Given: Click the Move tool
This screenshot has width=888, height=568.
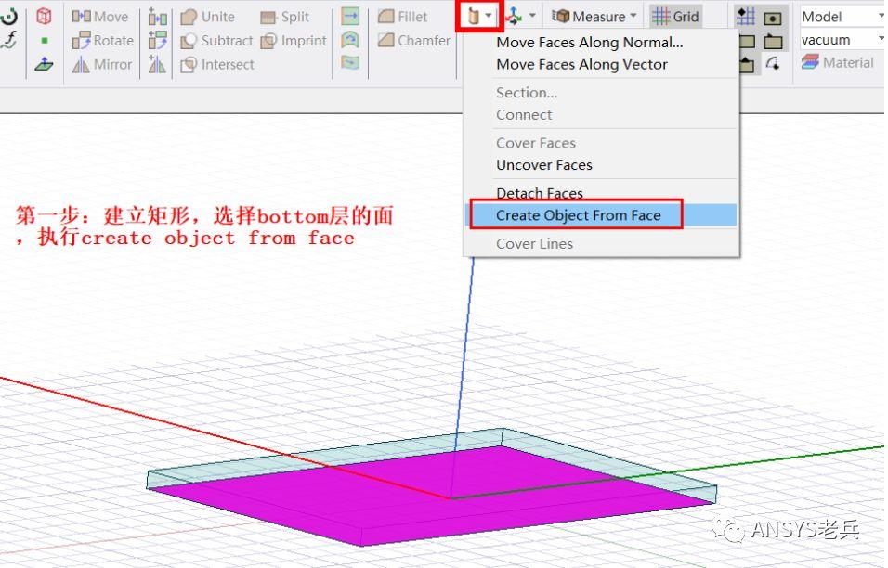Looking at the screenshot, I should pyautogui.click(x=100, y=17).
